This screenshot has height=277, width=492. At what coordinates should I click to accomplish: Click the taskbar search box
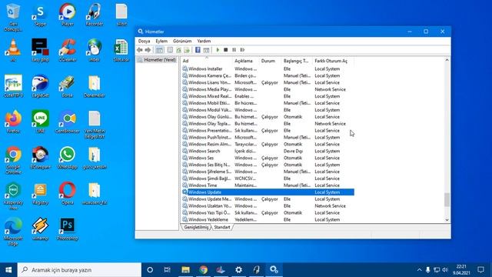coord(79,270)
